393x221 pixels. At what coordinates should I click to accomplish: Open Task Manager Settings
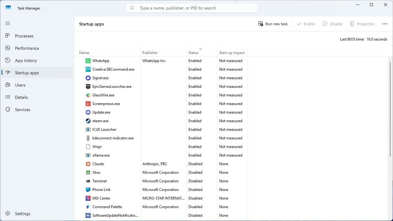[37, 214]
